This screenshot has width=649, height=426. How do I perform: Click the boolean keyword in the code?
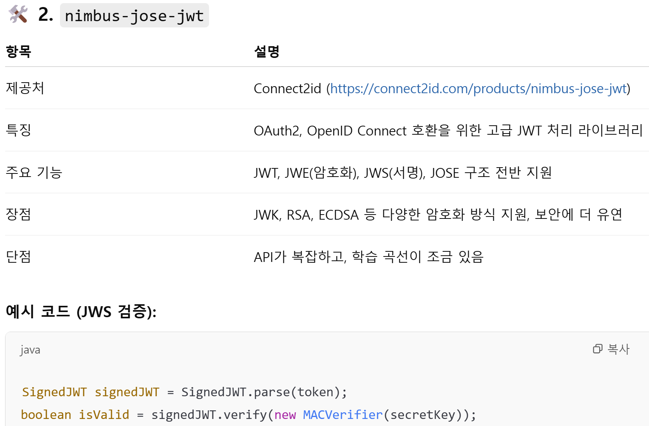(46, 415)
